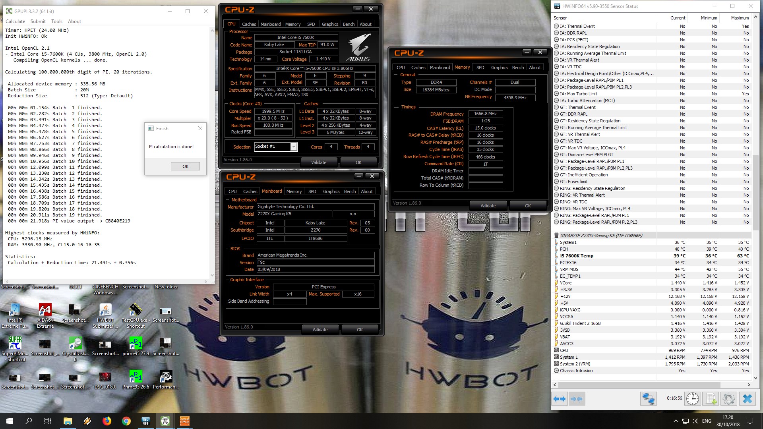Image resolution: width=763 pixels, height=429 pixels.
Task: Click GPUPI log vertical scrollbar
Action: coord(212,153)
